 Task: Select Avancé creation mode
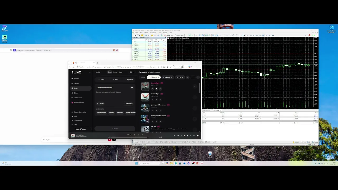(x=115, y=72)
